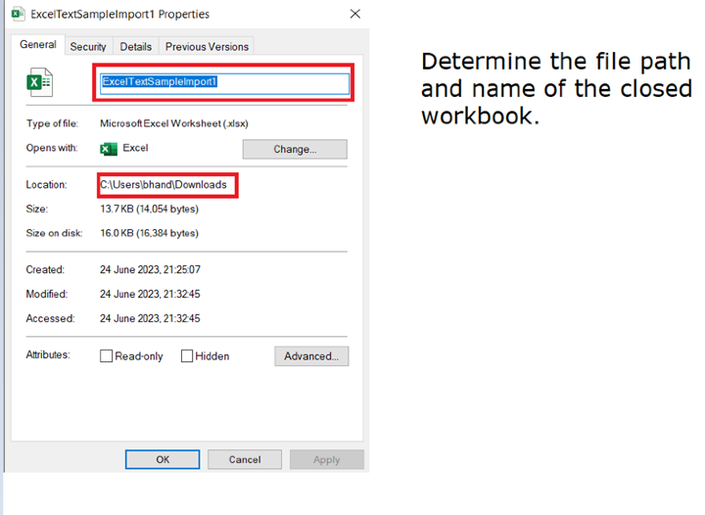Image resolution: width=705 pixels, height=515 pixels.
Task: Click the Apply button
Action: pos(327,459)
